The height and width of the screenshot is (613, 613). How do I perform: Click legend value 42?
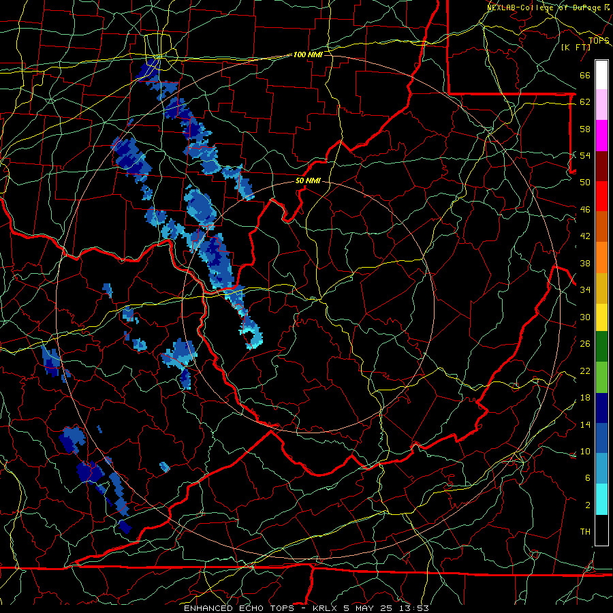(585, 236)
